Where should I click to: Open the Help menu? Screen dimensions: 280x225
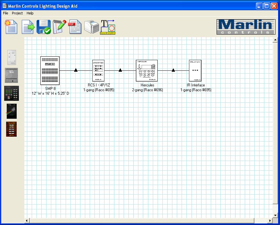tap(30, 13)
